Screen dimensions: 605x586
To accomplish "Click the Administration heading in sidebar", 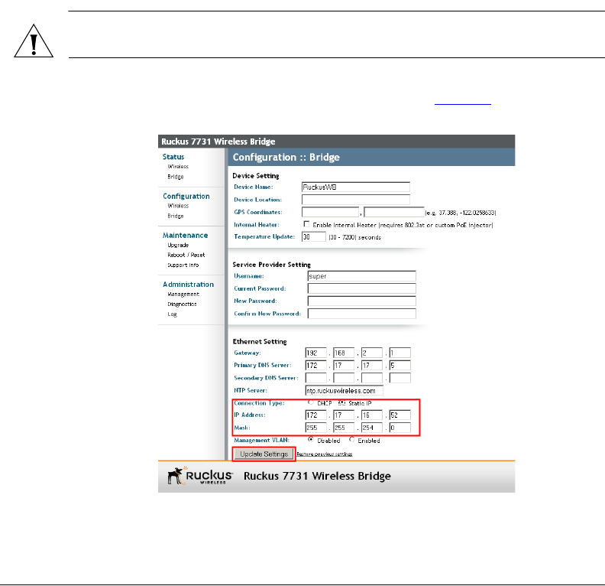I will (188, 285).
